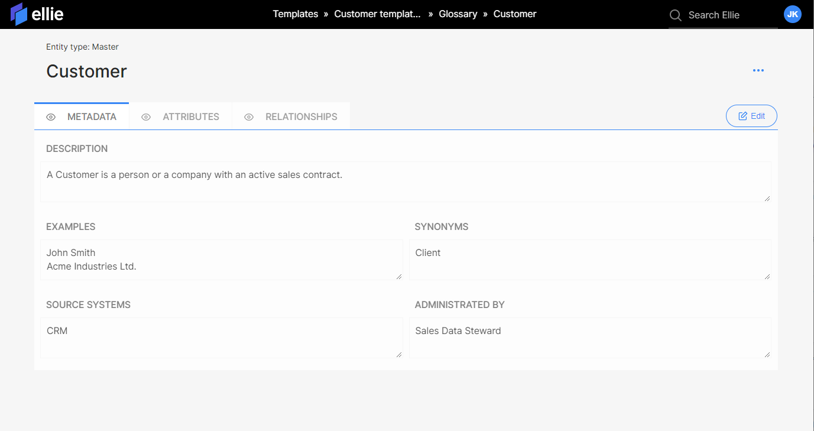Click the Source Systems field with CRM
The height and width of the screenshot is (431, 814).
[221, 338]
